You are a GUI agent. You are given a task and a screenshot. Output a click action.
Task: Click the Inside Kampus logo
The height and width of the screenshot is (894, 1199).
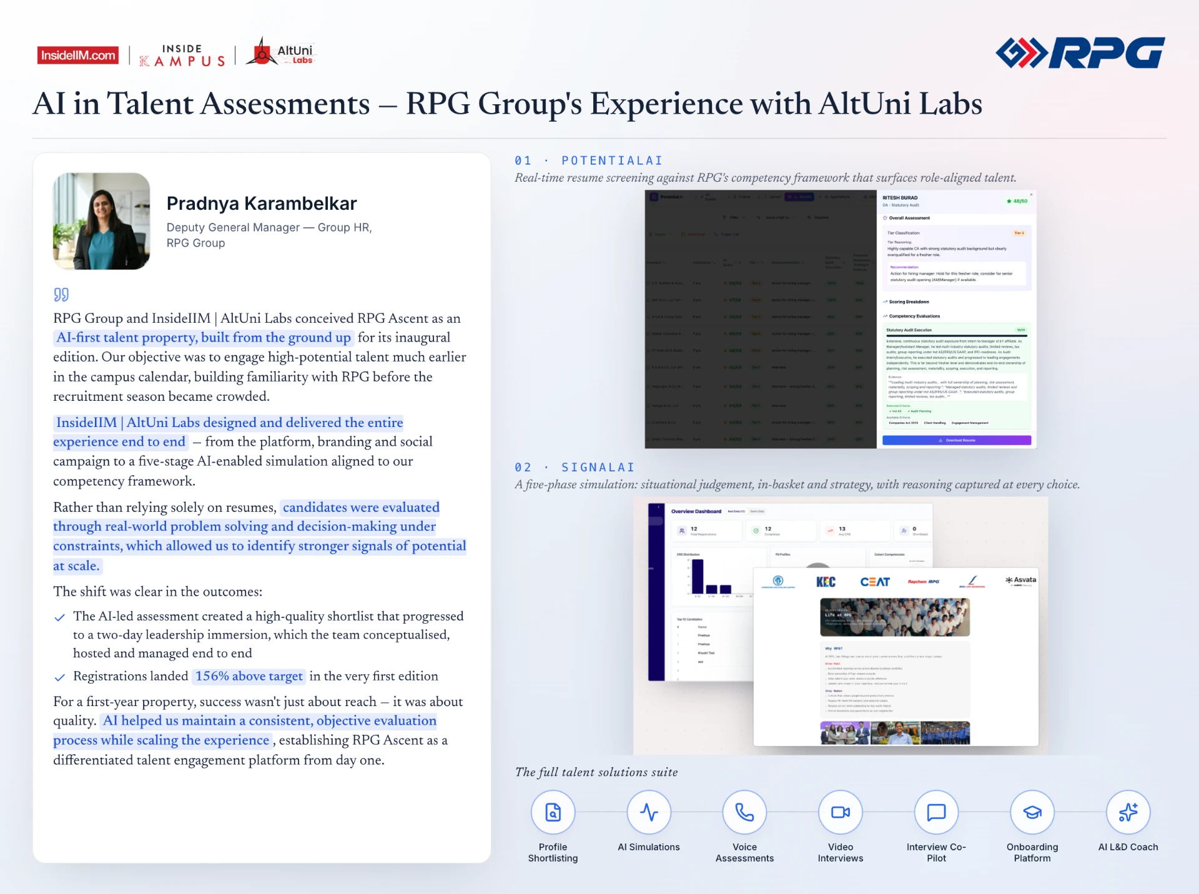tap(182, 56)
